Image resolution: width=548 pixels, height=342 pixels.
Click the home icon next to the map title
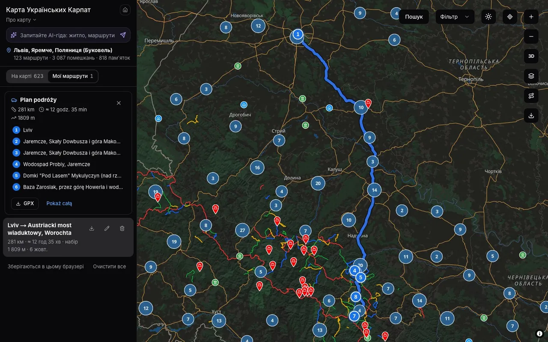[125, 10]
